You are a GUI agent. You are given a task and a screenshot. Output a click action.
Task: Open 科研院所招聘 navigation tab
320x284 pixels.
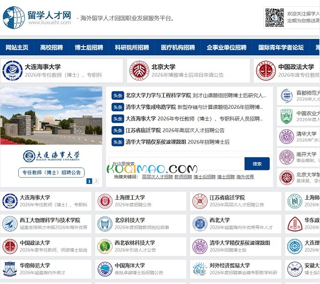click(x=132, y=48)
